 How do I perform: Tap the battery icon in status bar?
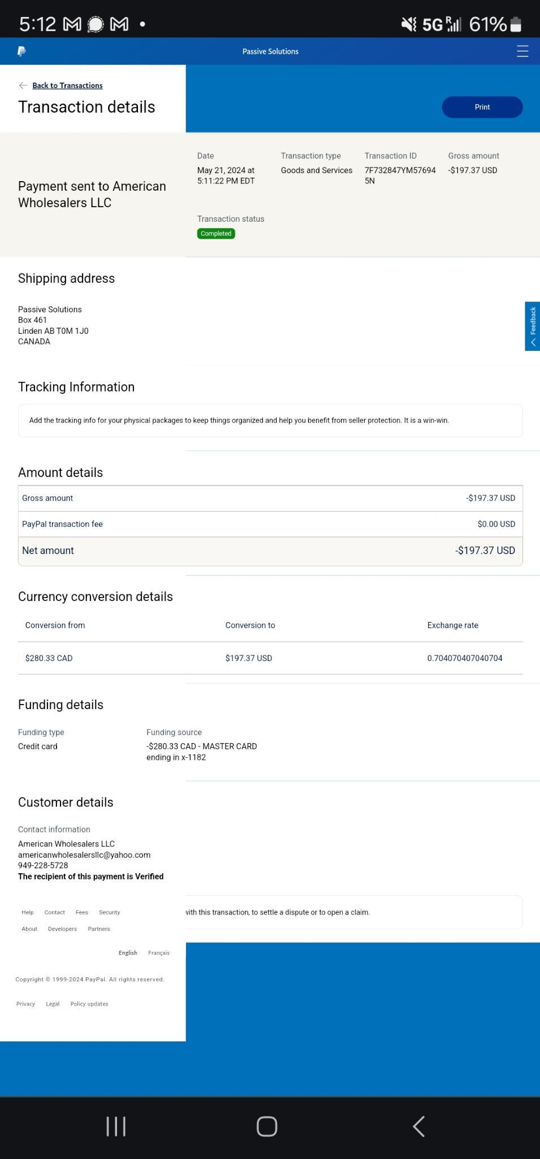(515, 24)
